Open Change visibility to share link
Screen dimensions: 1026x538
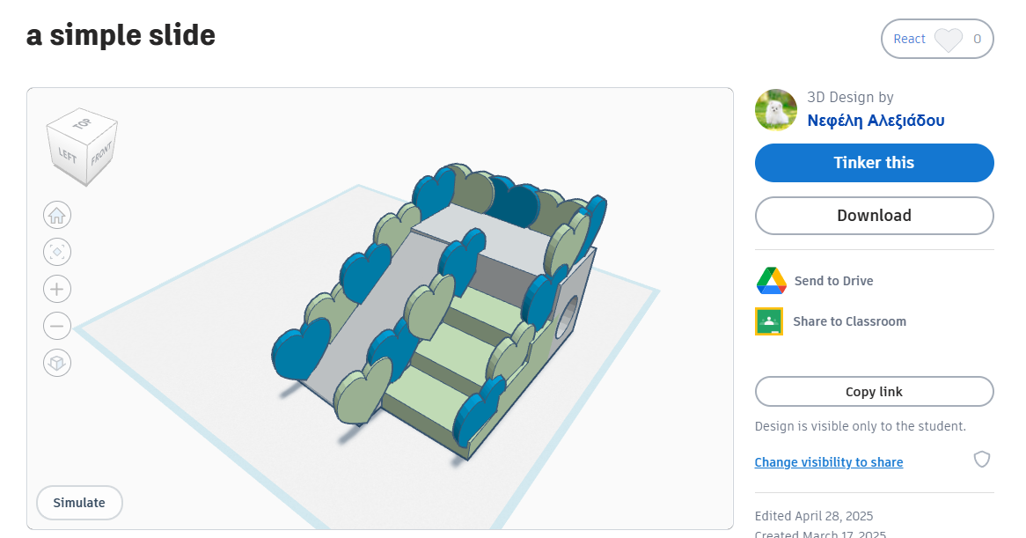click(x=829, y=462)
